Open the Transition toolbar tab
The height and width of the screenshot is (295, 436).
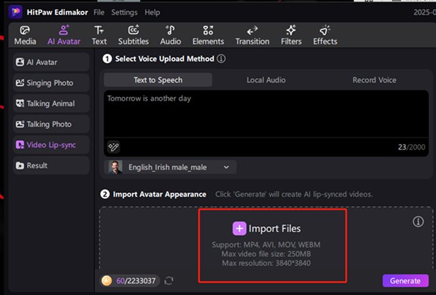point(253,35)
